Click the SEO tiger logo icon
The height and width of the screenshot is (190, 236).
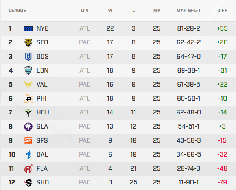click(x=29, y=42)
